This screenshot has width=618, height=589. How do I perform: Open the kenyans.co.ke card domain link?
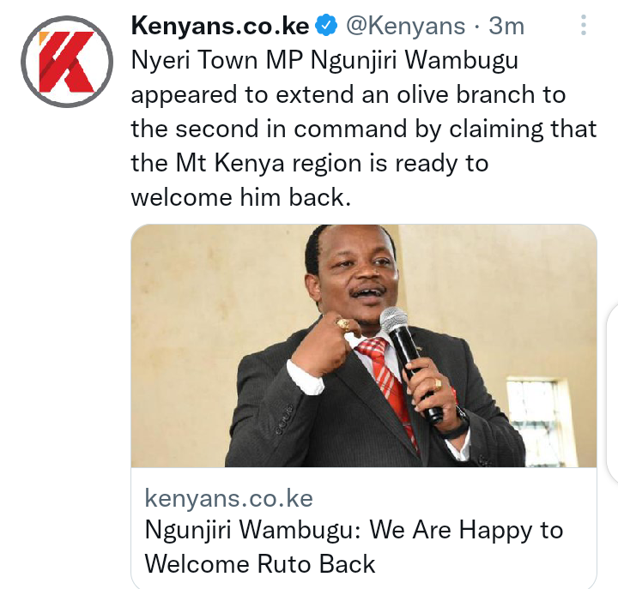[228, 498]
